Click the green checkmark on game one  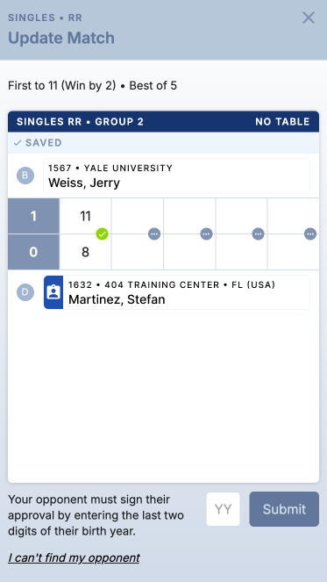[x=102, y=234]
